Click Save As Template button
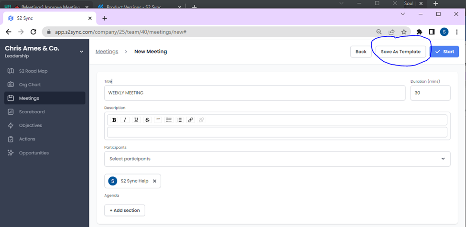Screen dimensions: 466x227 click(x=401, y=52)
